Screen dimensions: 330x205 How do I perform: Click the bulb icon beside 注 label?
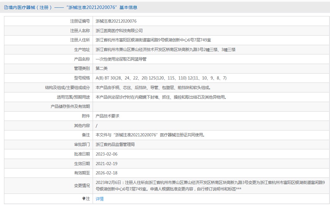click(x=84, y=199)
